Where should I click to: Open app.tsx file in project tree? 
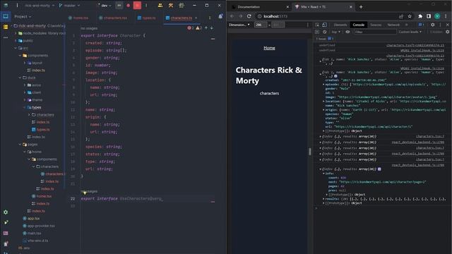(31, 219)
